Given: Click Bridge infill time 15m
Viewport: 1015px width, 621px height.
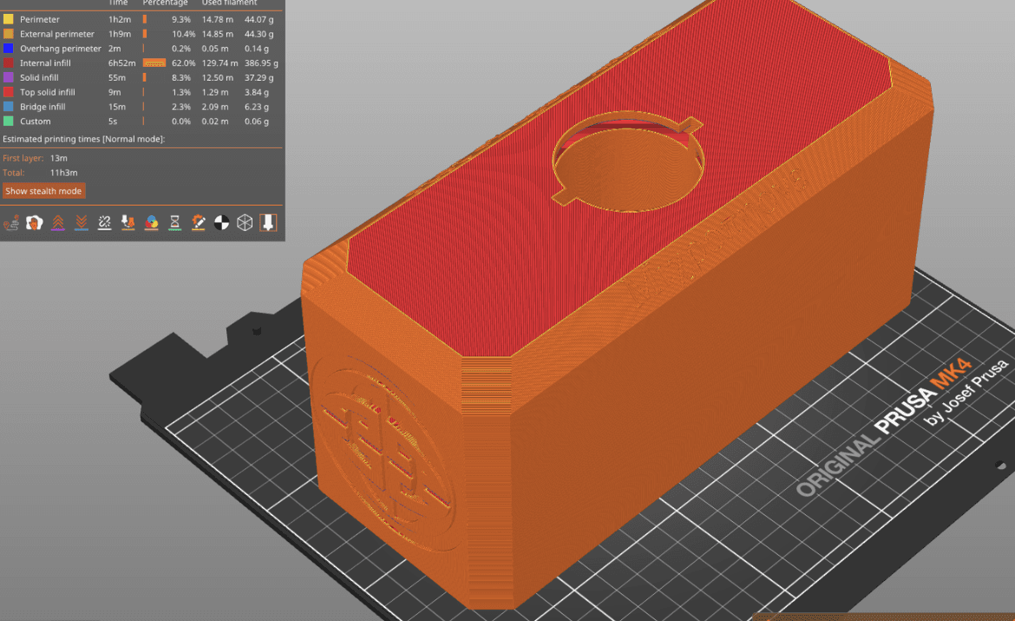Looking at the screenshot, I should (116, 107).
